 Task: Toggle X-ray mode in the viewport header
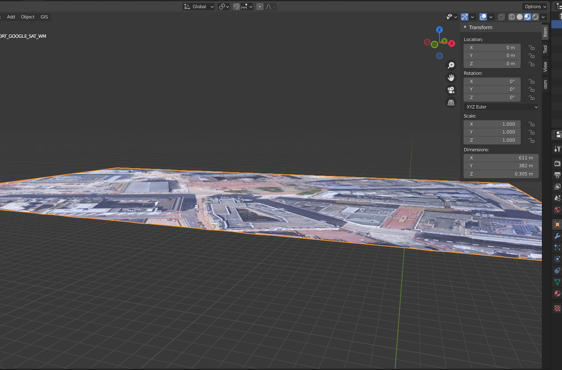(x=501, y=16)
